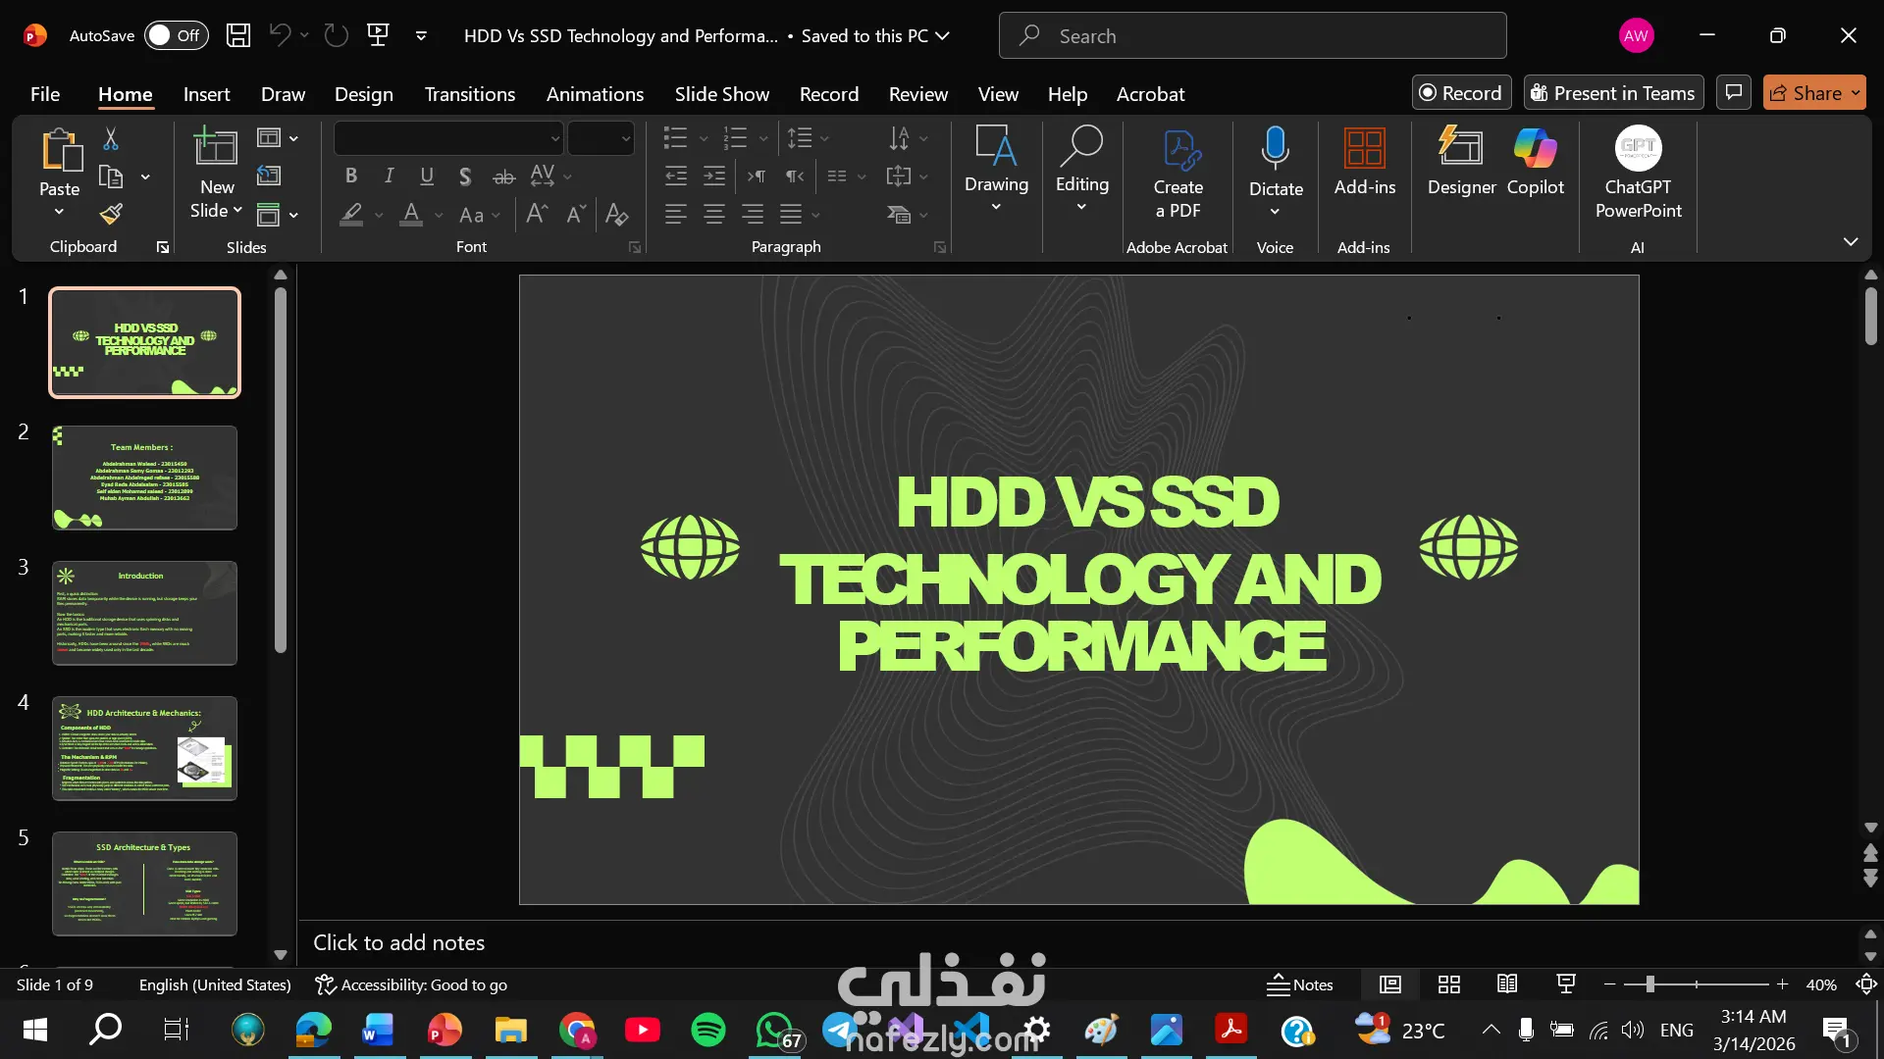Click the Save icon in title bar

238,35
